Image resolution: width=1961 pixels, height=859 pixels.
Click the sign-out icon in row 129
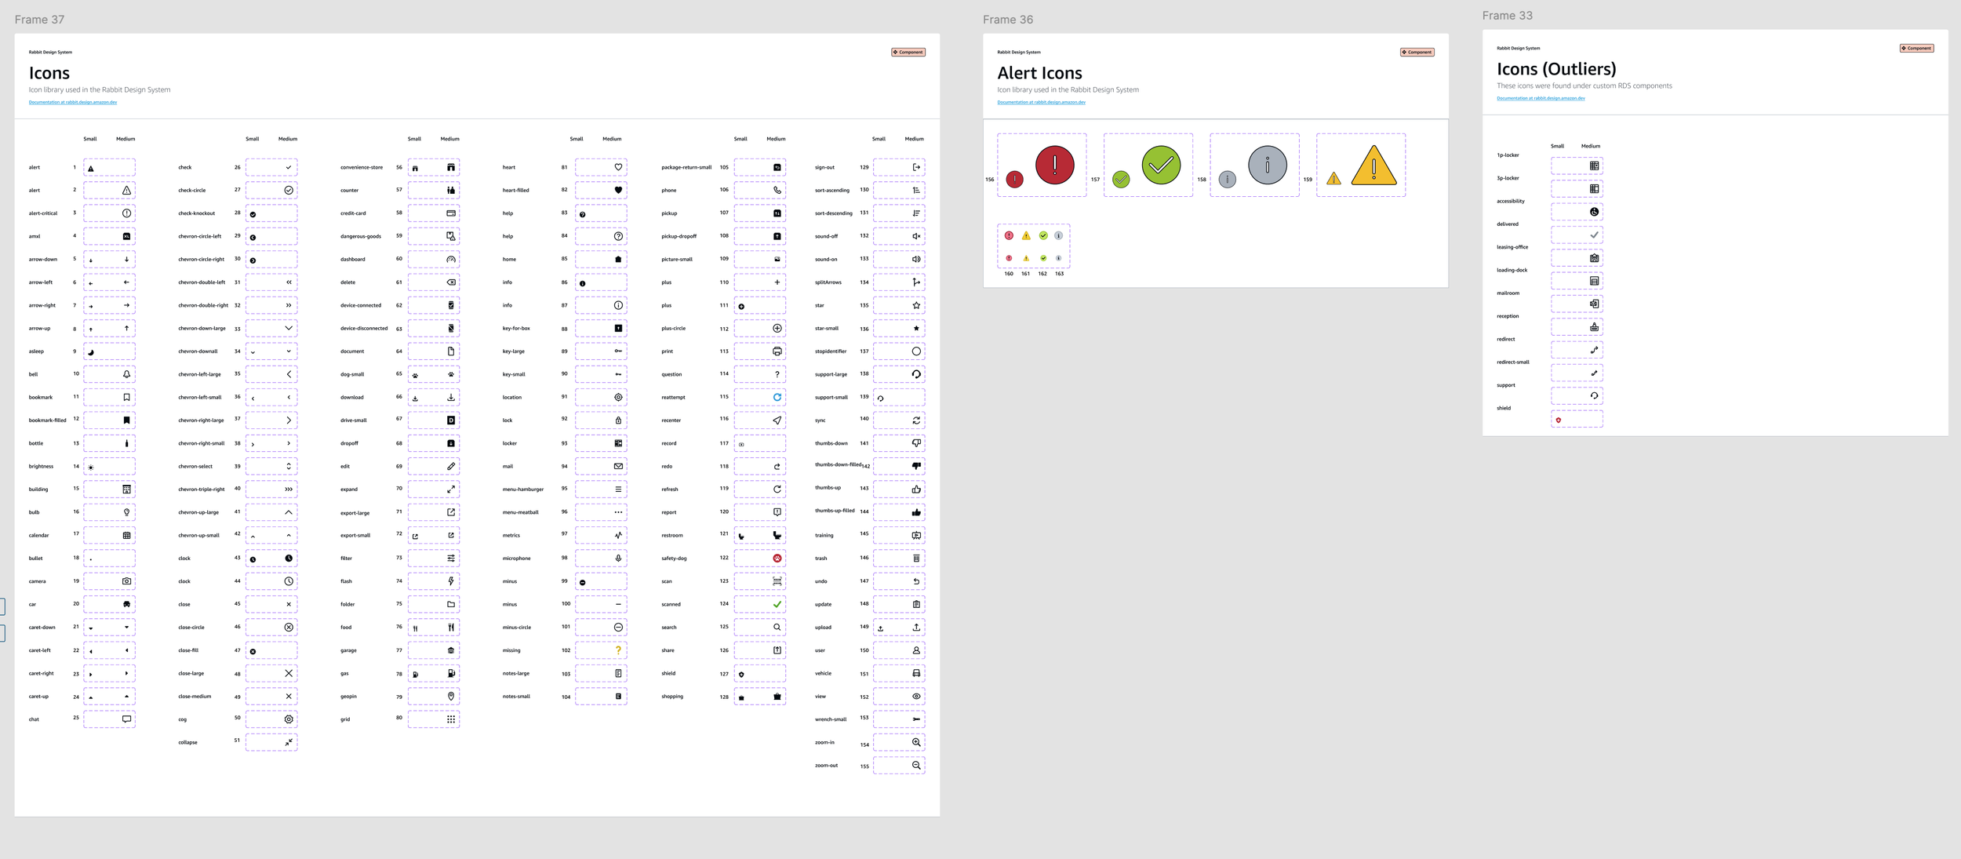click(x=916, y=167)
